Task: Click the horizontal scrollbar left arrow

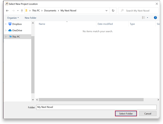Action: (37, 100)
